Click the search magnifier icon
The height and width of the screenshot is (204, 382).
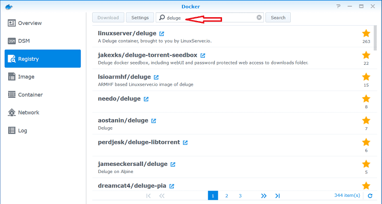click(162, 18)
